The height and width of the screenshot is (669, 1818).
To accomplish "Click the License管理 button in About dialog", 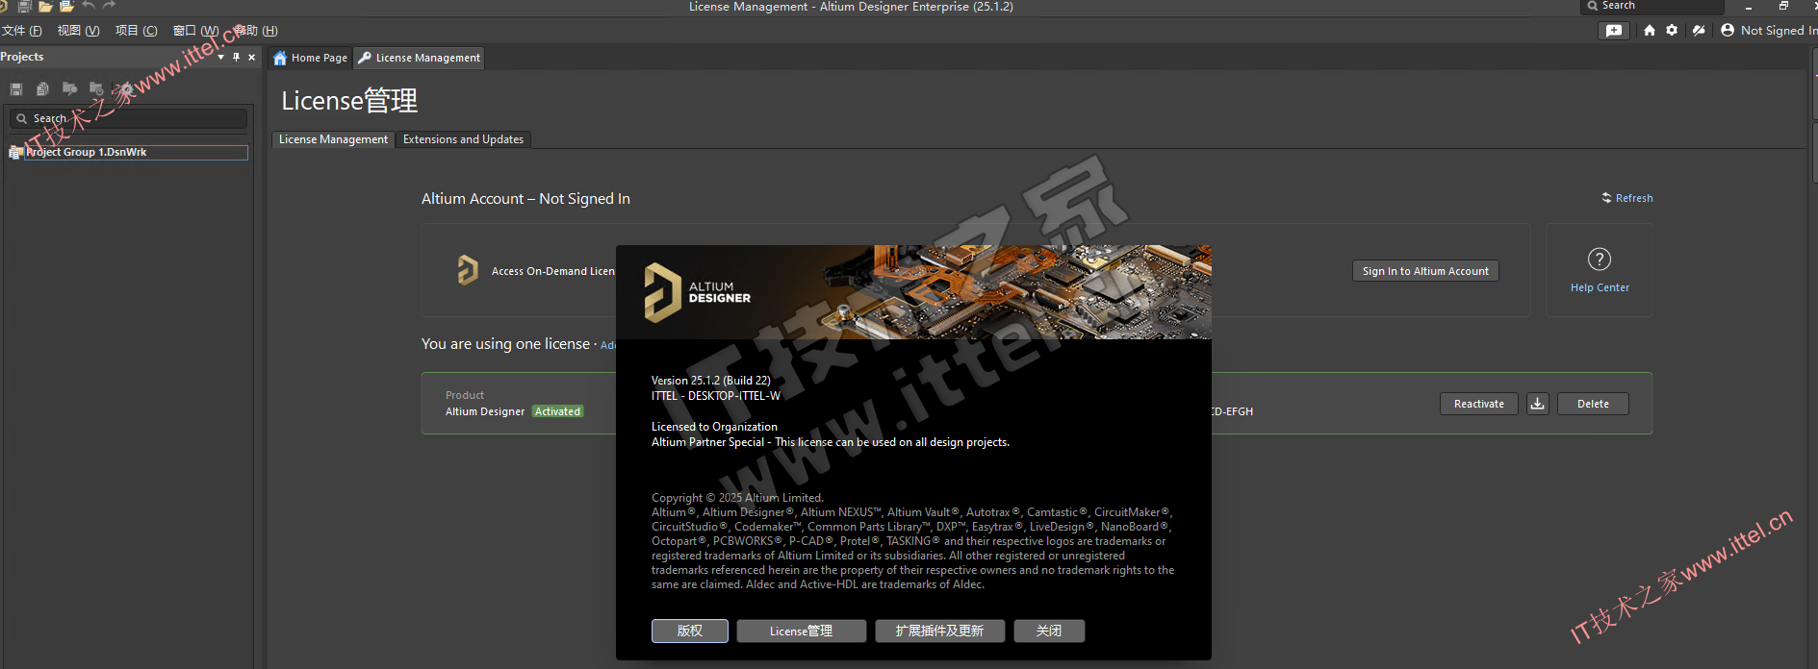I will [x=802, y=631].
